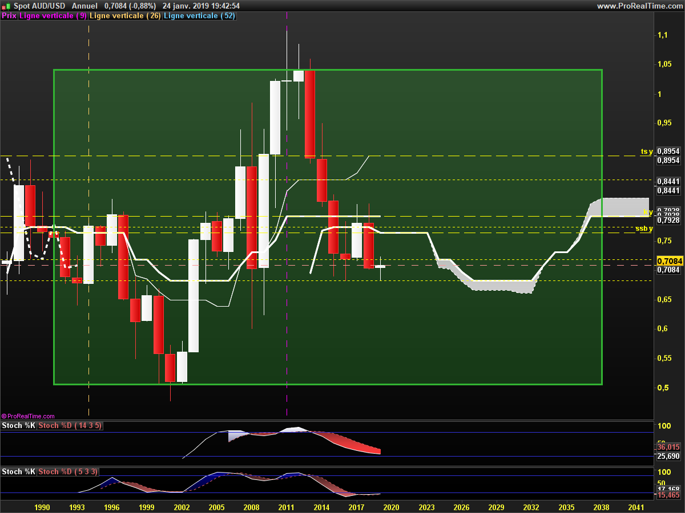Click the 2041 year on the time axis
The image size is (685, 513).
[x=636, y=507]
